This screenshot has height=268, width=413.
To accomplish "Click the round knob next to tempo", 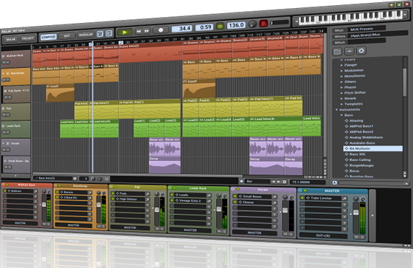I will point(252,24).
